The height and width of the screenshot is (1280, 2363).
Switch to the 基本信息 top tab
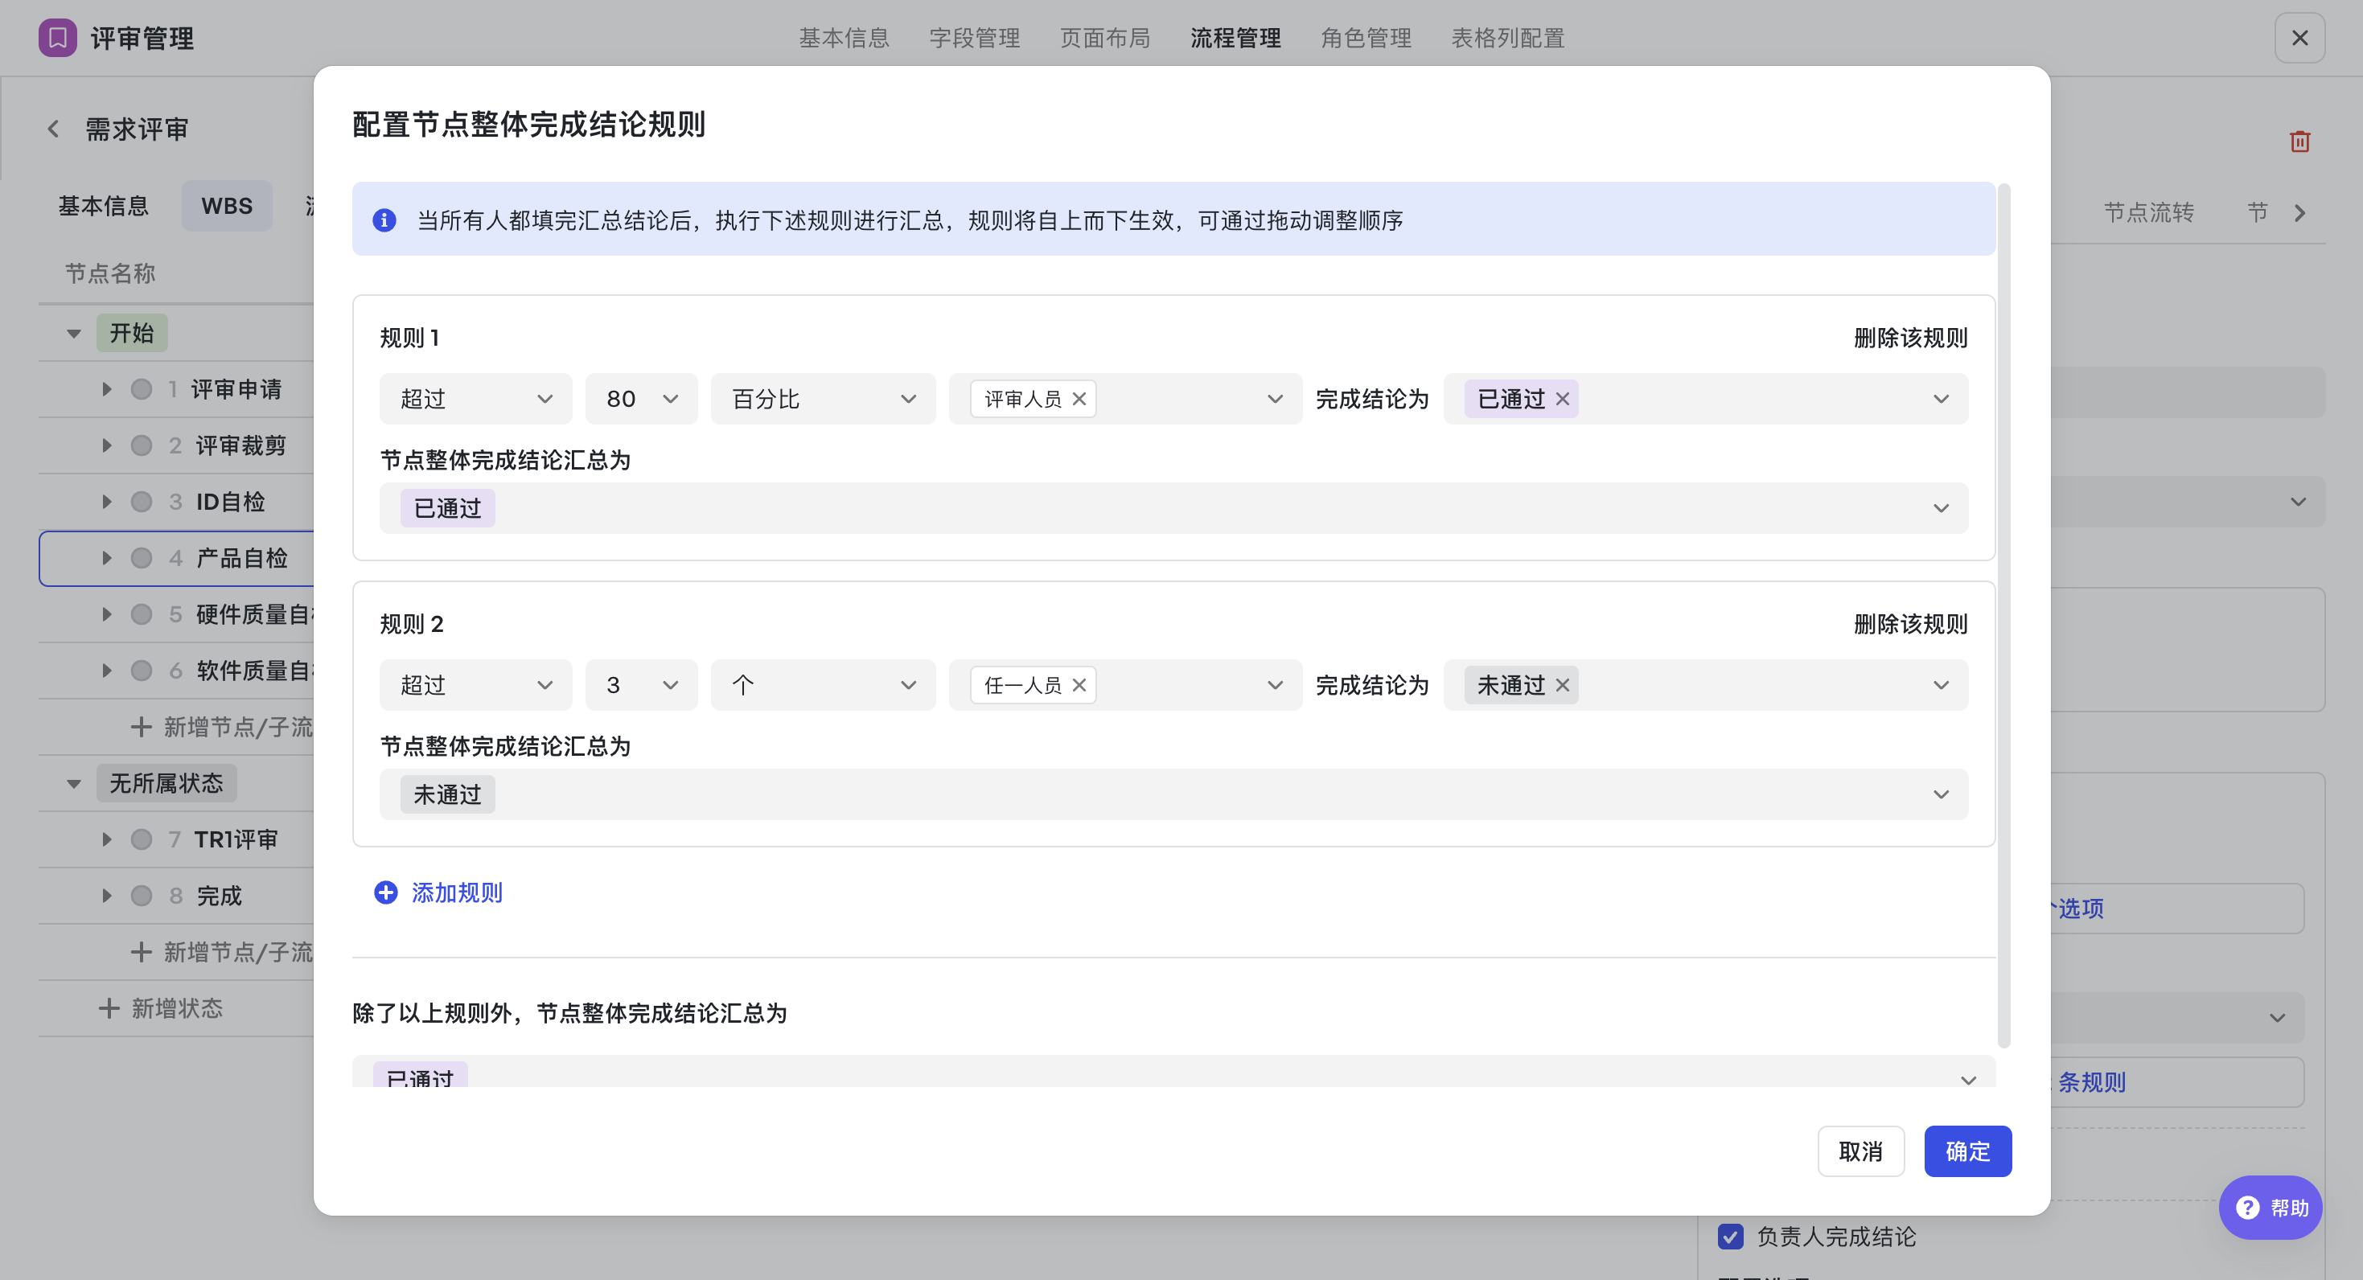click(844, 38)
